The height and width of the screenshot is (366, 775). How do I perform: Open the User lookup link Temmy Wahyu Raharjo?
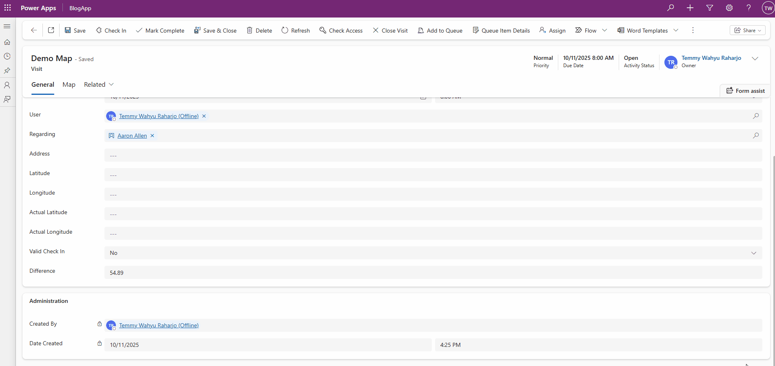(x=159, y=116)
